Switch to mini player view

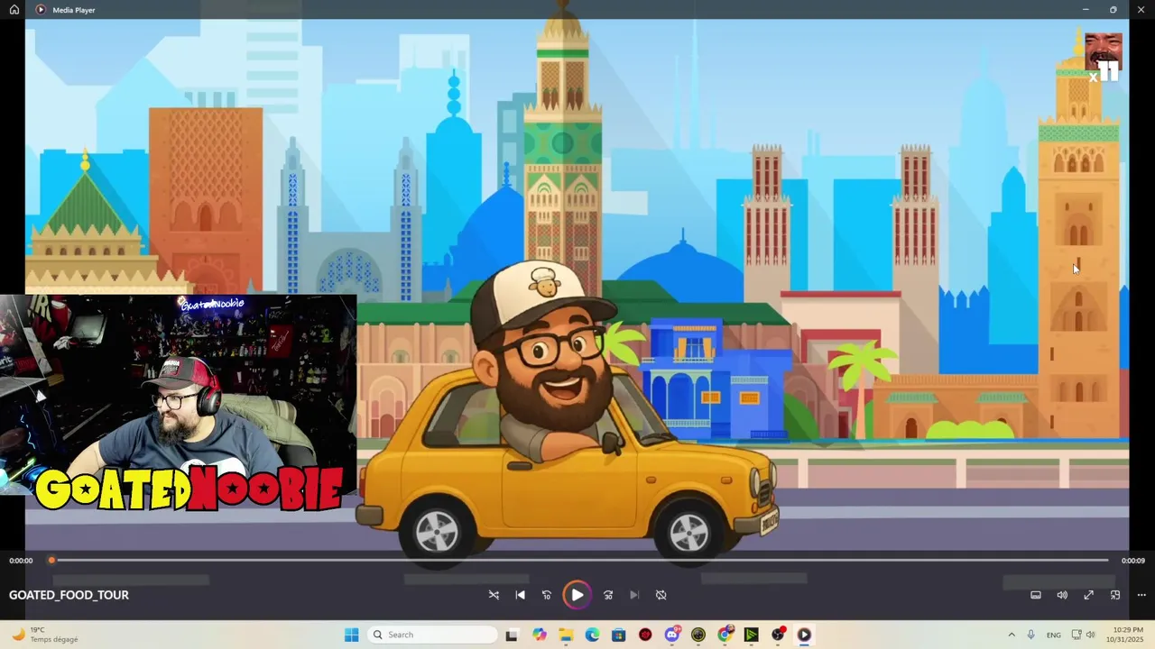click(x=1115, y=595)
